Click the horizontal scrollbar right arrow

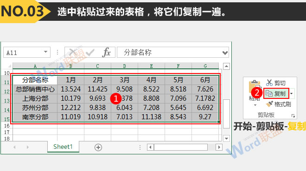(219, 147)
